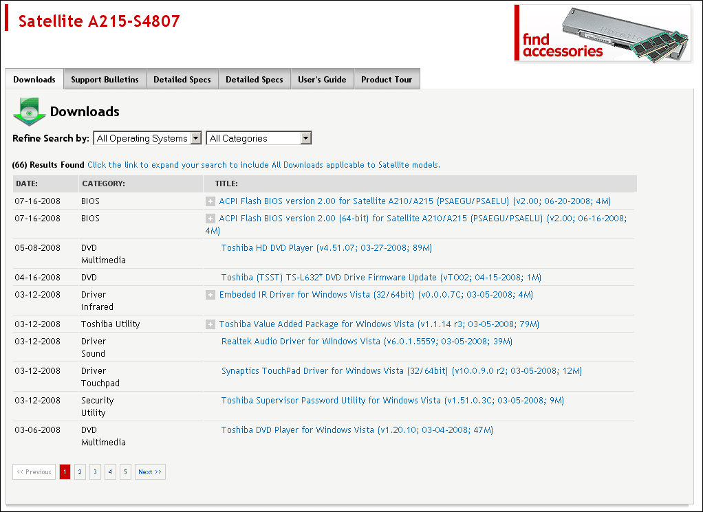The width and height of the screenshot is (703, 512).
Task: Expand the ACPI Flash BIOS version 2.00 (64-bit) entry
Action: [x=210, y=219]
